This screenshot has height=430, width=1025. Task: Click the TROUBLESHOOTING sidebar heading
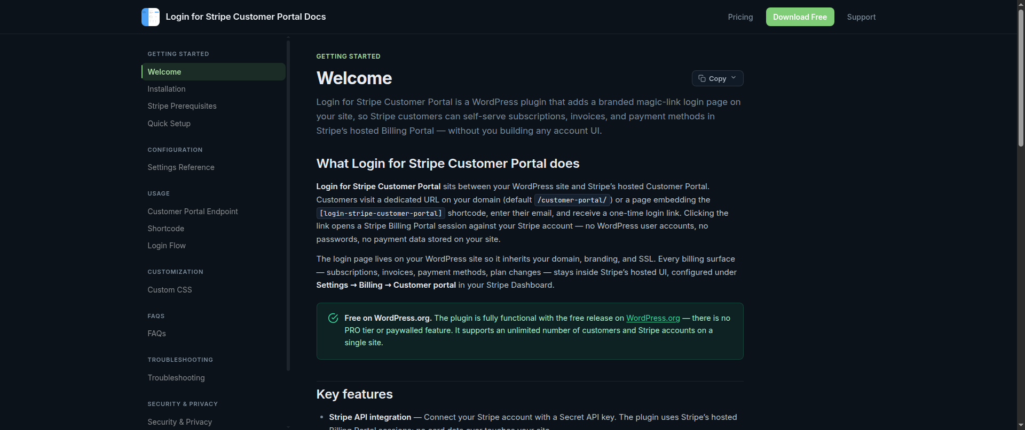pos(180,360)
